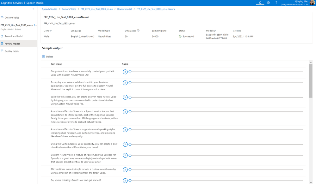The height and width of the screenshot is (184, 316).
Task: Click the Audio column header
Action: point(125,64)
